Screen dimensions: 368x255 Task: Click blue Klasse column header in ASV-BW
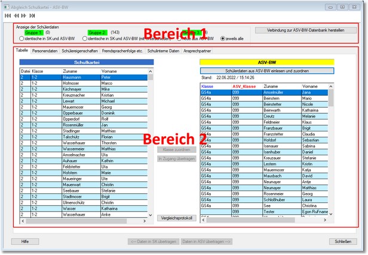tap(216, 87)
